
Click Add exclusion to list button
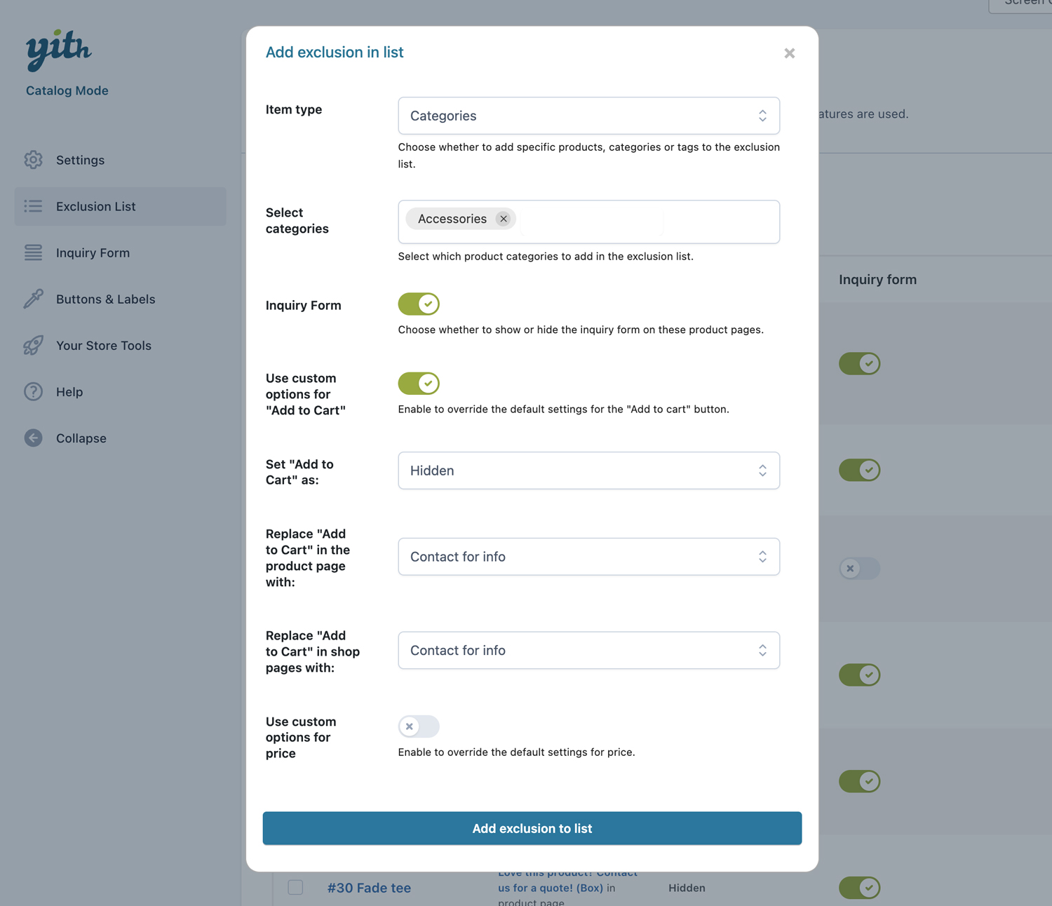pos(532,828)
